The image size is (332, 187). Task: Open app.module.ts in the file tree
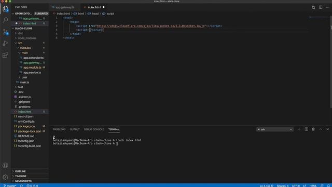(30, 68)
